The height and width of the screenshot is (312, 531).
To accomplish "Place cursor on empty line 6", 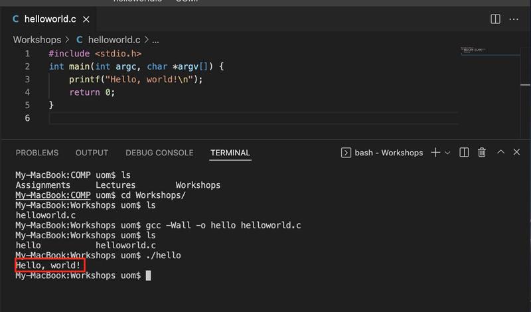I will point(199,118).
